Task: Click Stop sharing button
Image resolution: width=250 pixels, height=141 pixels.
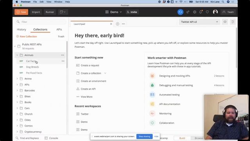Action: 144,137
